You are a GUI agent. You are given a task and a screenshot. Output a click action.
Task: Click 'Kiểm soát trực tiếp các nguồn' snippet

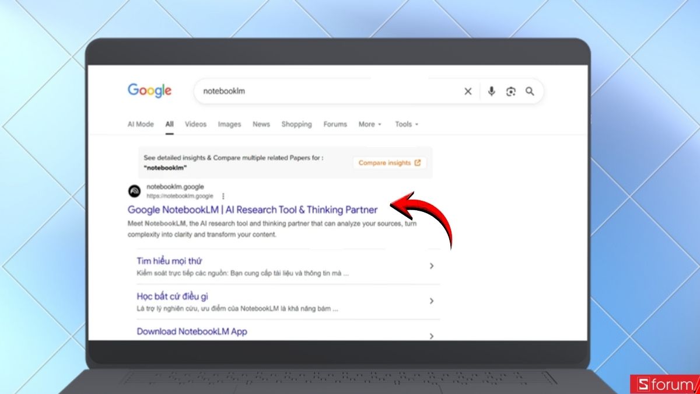click(243, 273)
